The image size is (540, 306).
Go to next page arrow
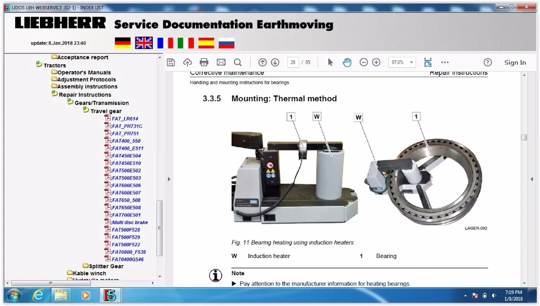point(275,62)
